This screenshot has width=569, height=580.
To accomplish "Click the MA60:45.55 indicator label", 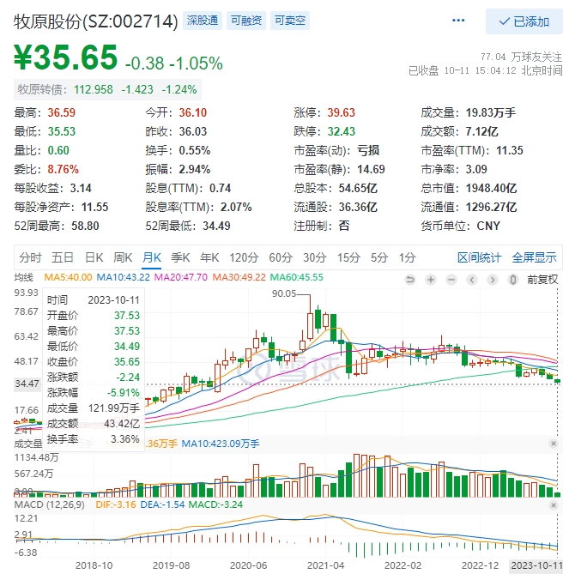I will 297,277.
